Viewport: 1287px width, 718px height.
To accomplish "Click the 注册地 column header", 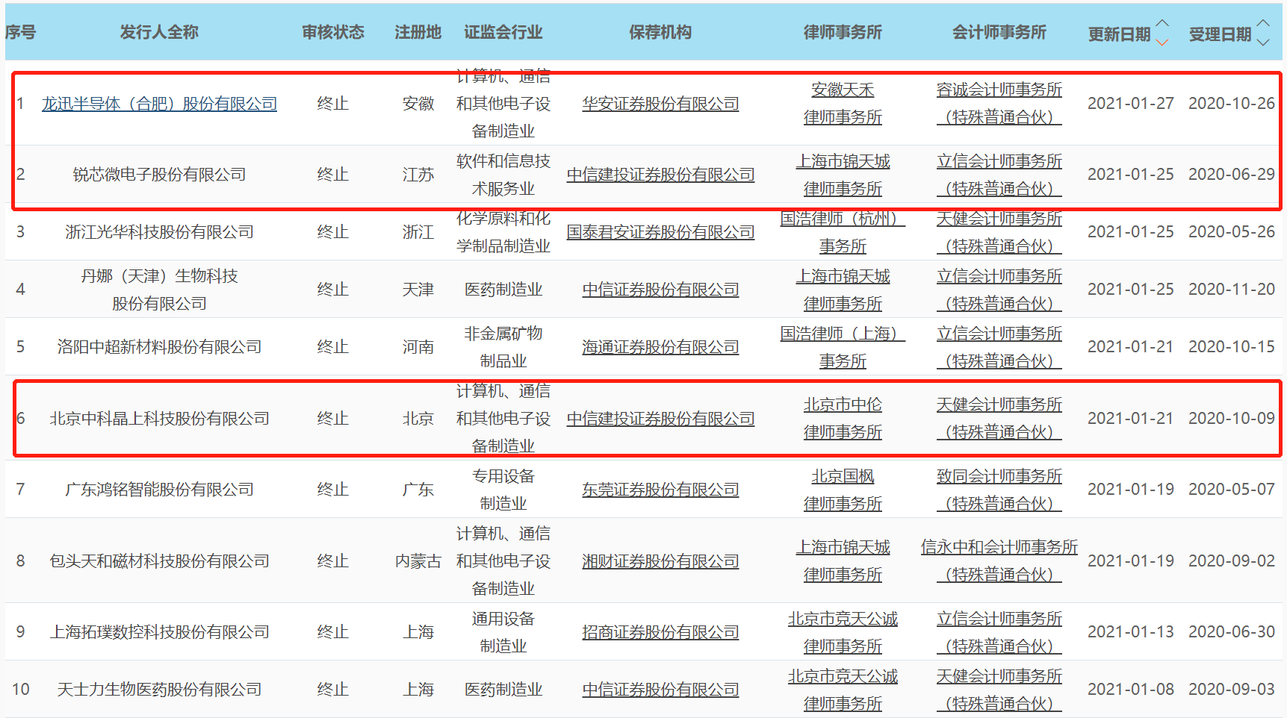I will coord(418,32).
